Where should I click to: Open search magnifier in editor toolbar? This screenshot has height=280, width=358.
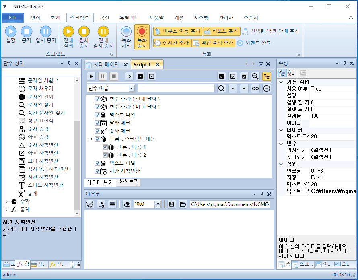tap(255, 76)
